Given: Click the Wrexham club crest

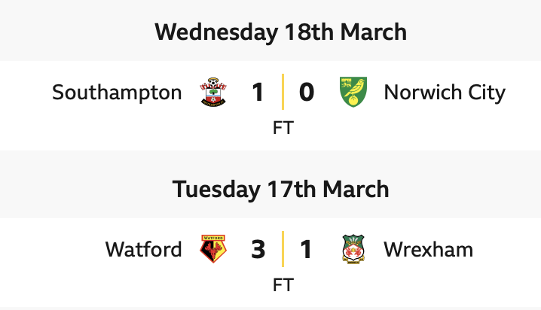Looking at the screenshot, I should coord(350,249).
